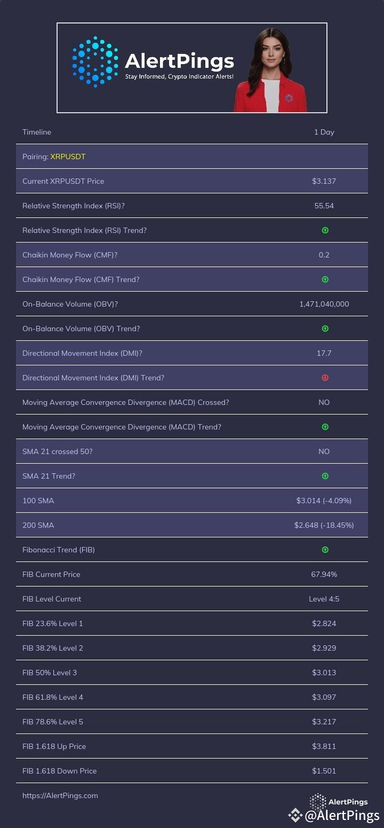Select the XRPUSDT pairing text
The height and width of the screenshot is (828, 384).
click(x=68, y=157)
